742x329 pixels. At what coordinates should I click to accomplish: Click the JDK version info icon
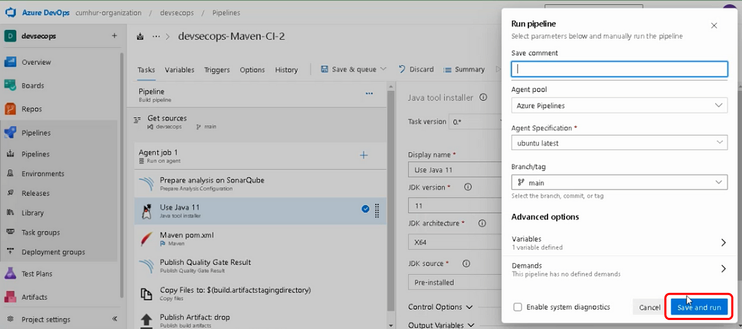tap(468, 187)
